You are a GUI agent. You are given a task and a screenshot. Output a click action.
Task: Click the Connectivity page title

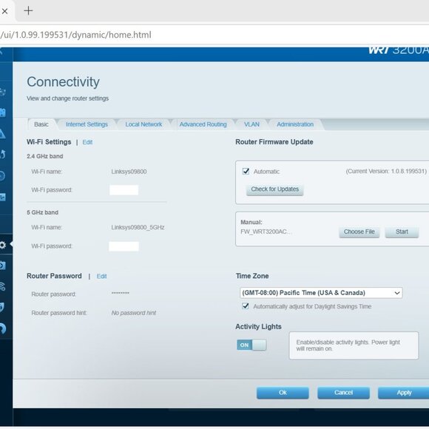coord(63,82)
